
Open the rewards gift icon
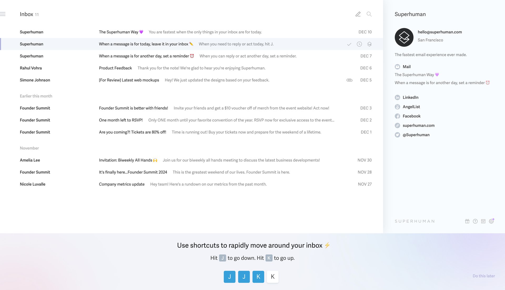(x=467, y=221)
